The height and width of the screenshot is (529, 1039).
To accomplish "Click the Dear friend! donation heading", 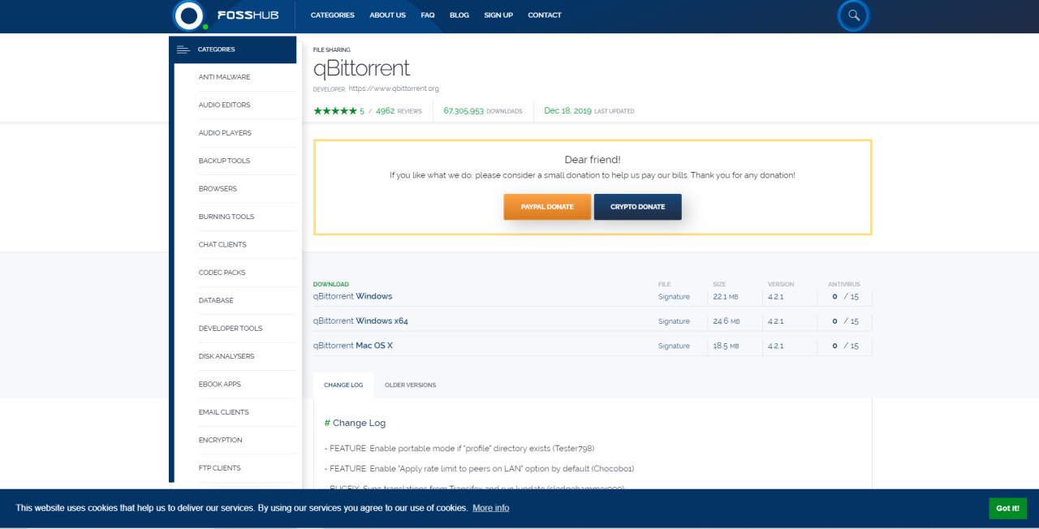I will pyautogui.click(x=593, y=160).
